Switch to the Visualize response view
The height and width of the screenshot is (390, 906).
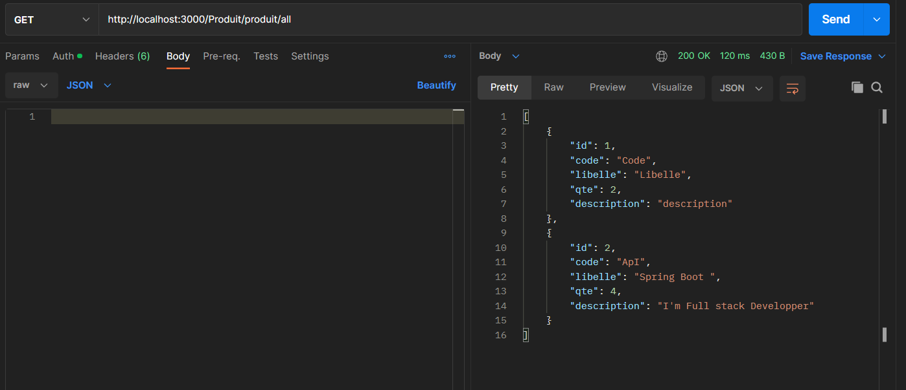pyautogui.click(x=672, y=87)
